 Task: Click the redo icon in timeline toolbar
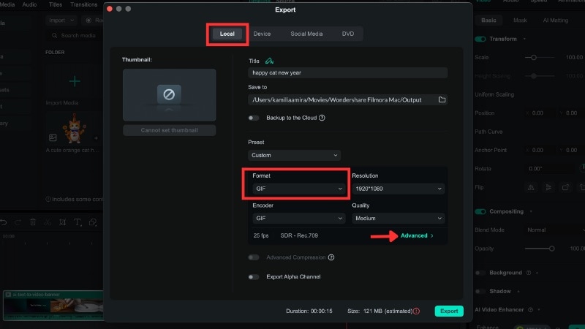point(18,222)
